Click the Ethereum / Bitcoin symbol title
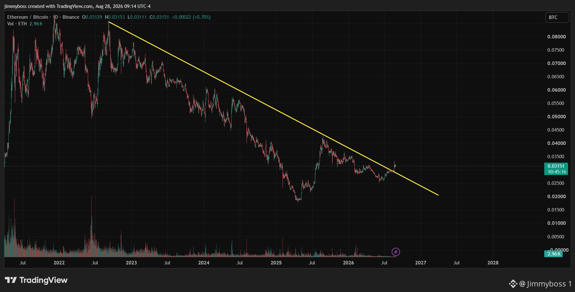Screen dimensions: 575x292 (x=28, y=17)
